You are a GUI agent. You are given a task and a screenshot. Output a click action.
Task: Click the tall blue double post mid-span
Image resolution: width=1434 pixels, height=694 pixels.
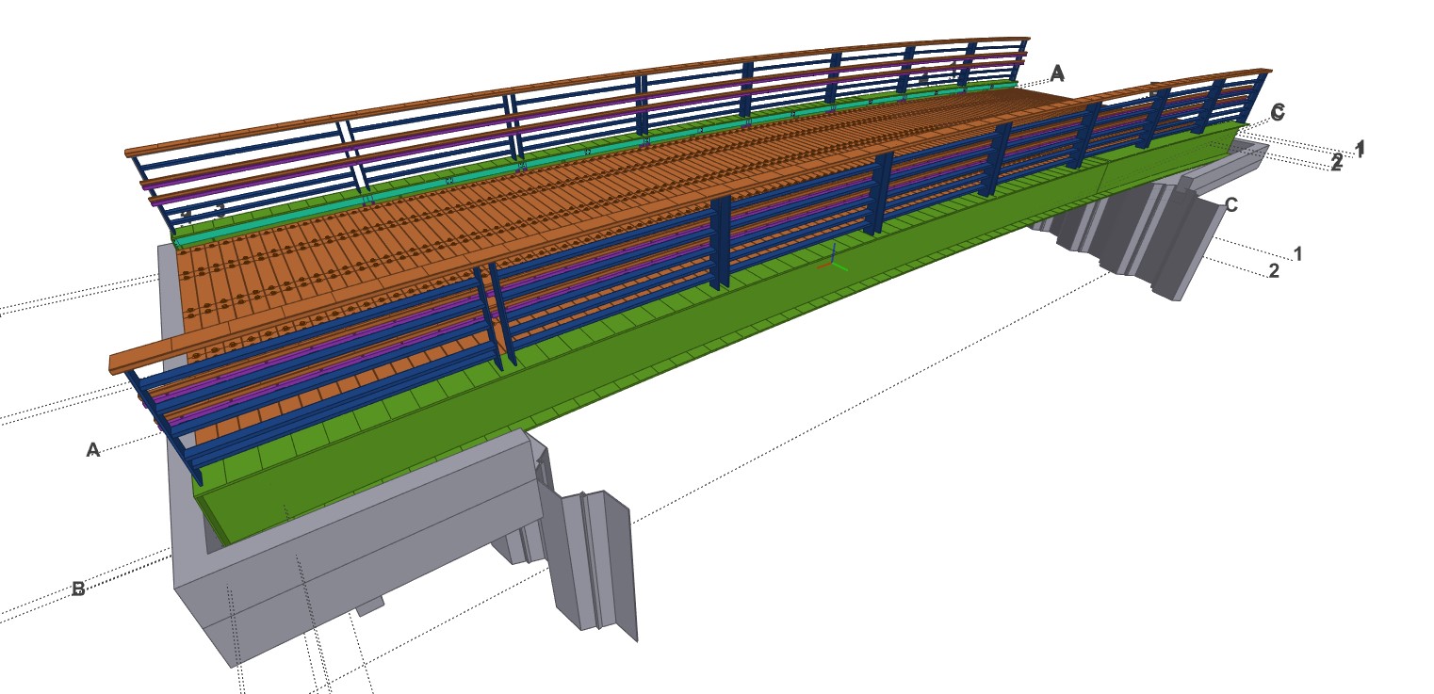[721, 243]
